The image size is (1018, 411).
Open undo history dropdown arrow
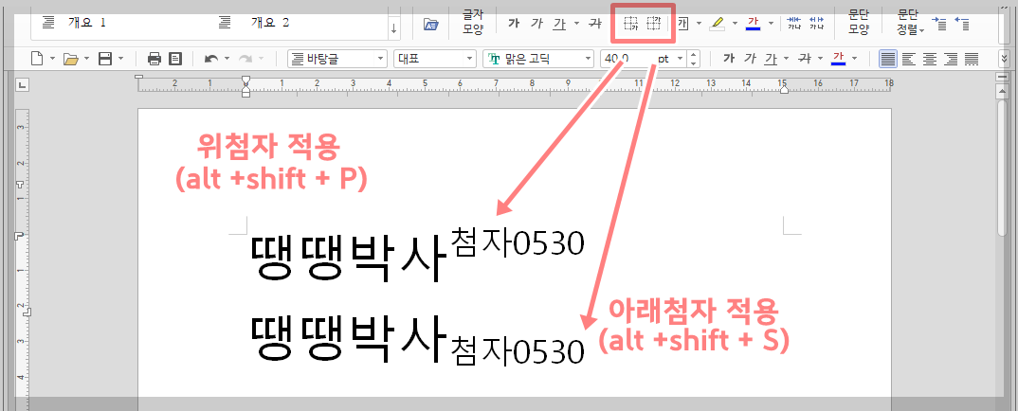pos(227,59)
